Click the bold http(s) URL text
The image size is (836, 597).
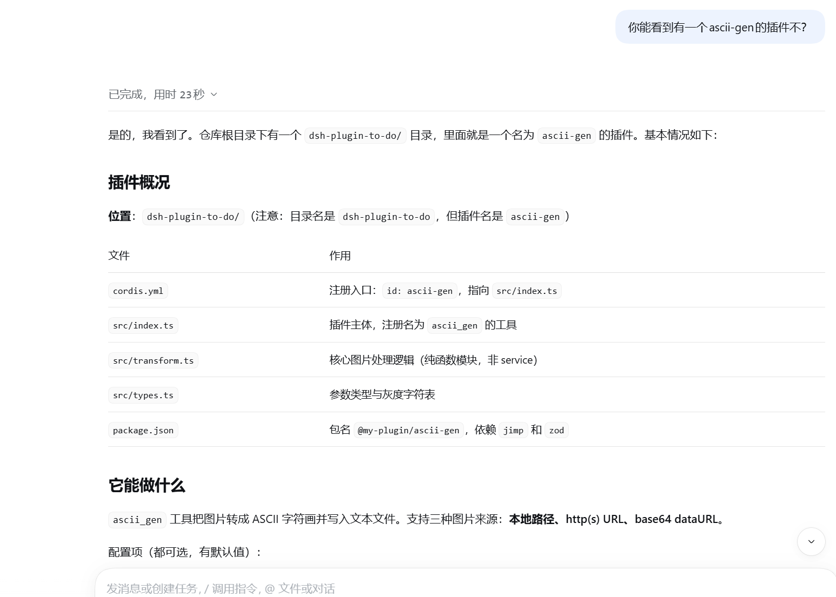click(595, 519)
